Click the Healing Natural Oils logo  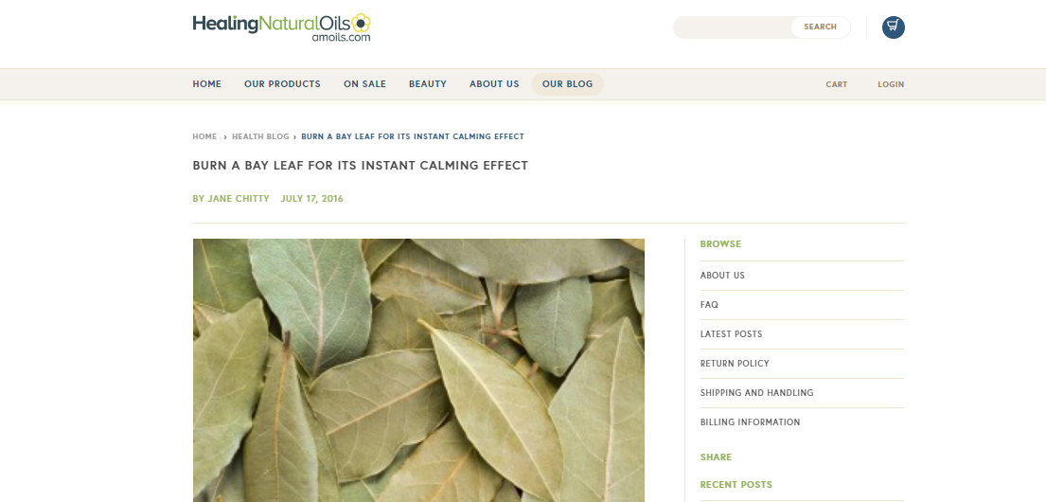pos(281,27)
